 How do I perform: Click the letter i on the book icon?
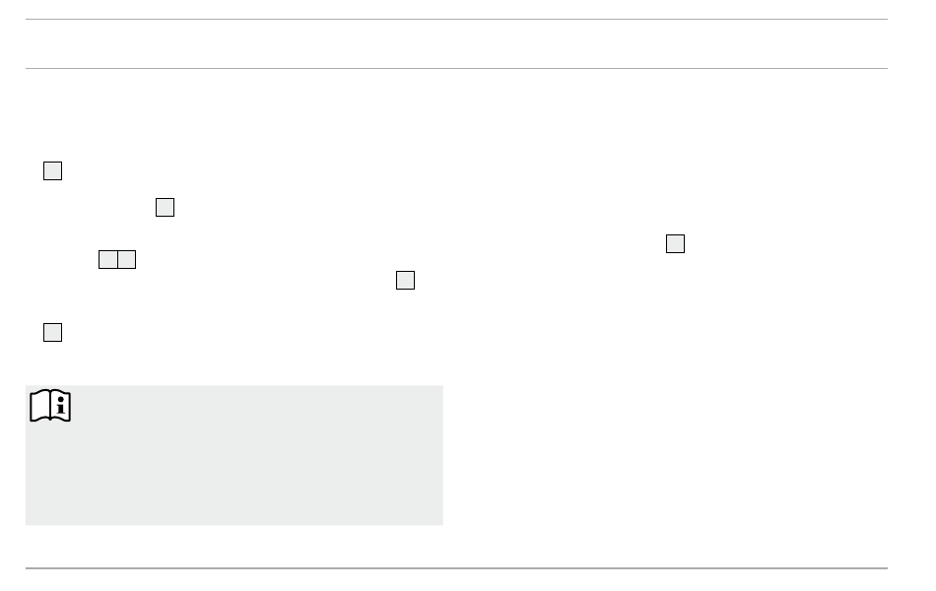pos(61,407)
